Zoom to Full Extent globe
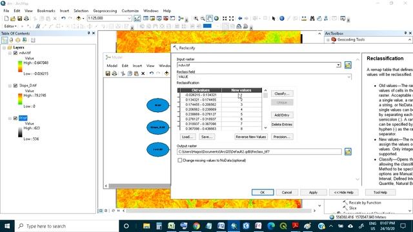The image size is (413, 232). pyautogui.click(x=216, y=19)
